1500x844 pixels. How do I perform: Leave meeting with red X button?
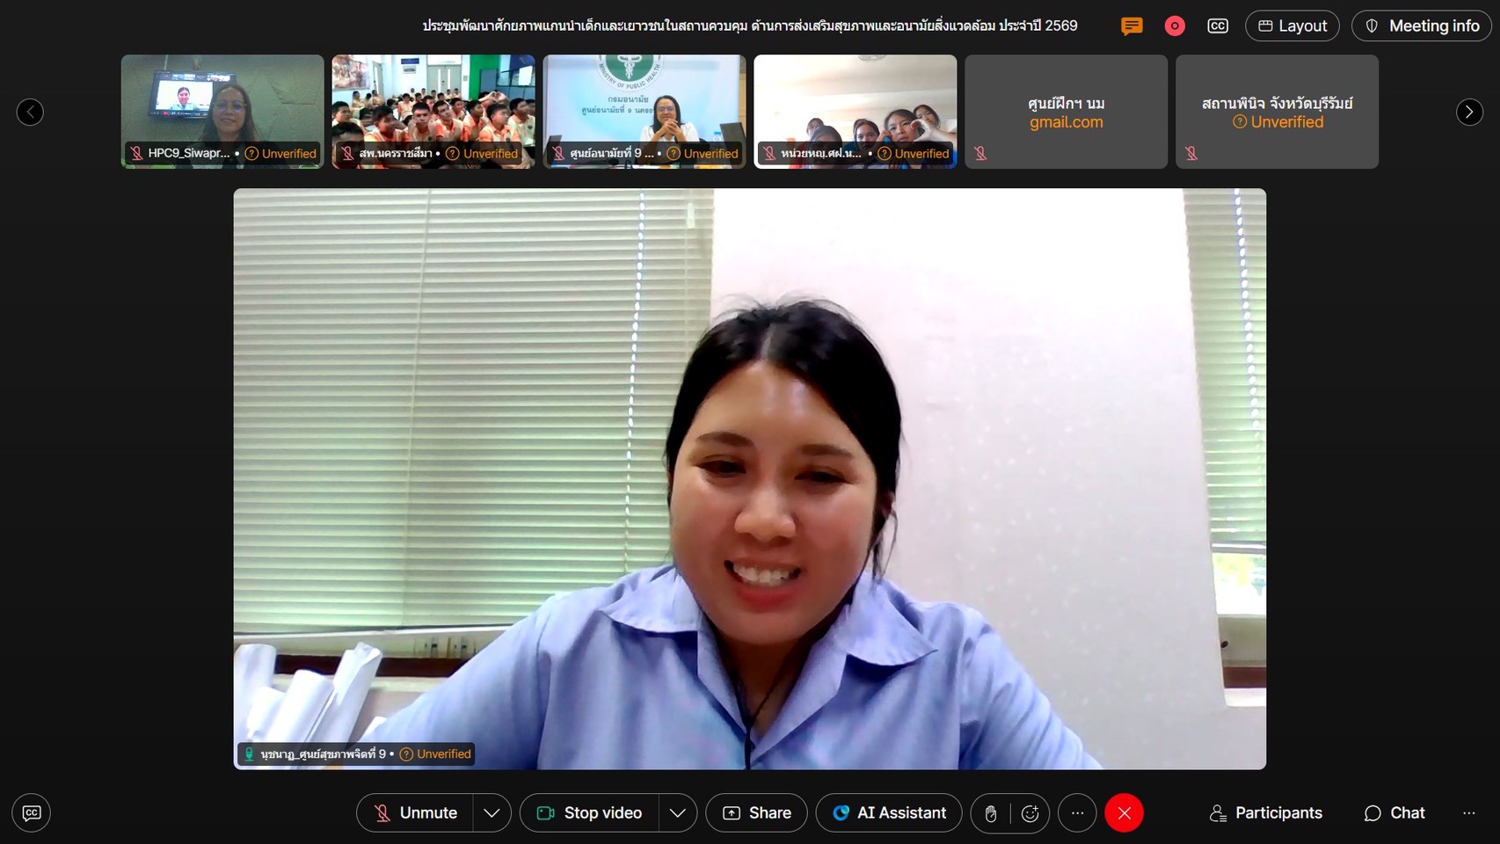pyautogui.click(x=1124, y=813)
